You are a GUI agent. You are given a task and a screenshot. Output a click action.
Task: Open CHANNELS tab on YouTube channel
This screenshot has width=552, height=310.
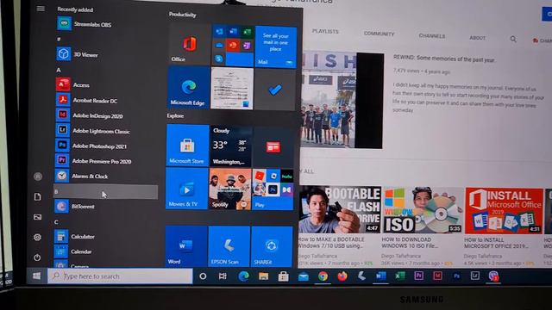(x=432, y=36)
